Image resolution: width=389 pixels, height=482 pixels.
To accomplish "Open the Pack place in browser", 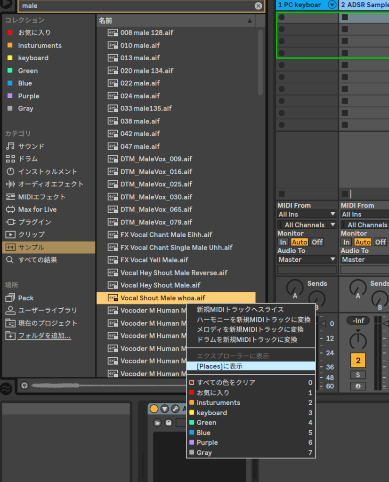I will (x=25, y=298).
